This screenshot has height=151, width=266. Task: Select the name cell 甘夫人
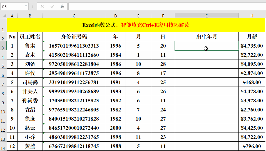pos(30,91)
